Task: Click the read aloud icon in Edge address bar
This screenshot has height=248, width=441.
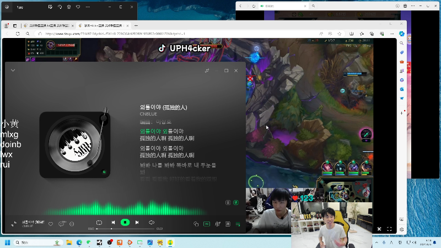Action: click(x=321, y=34)
